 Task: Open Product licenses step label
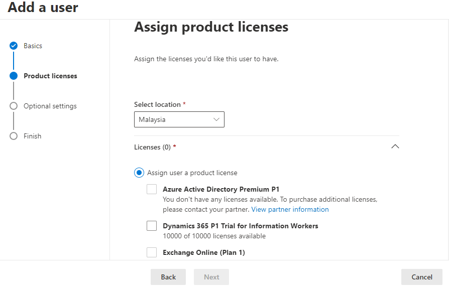point(50,76)
